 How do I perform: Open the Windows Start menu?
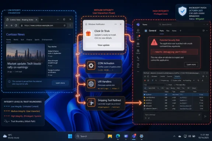click(70, 136)
